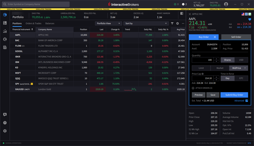Image resolution: width=254 pixels, height=146 pixels.
Task: Select the MidPrice order type
Action: click(236, 68)
